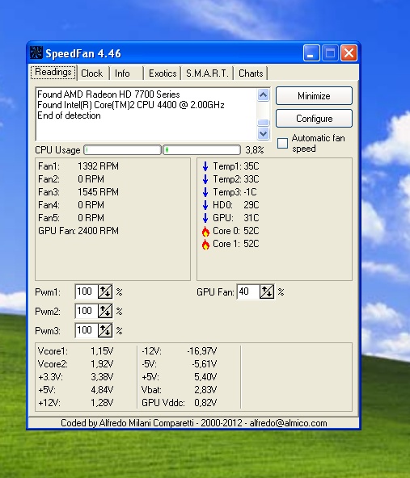Viewport: 410px width, 478px height.
Task: Click the Pwm3 spinner arrows
Action: pos(105,330)
